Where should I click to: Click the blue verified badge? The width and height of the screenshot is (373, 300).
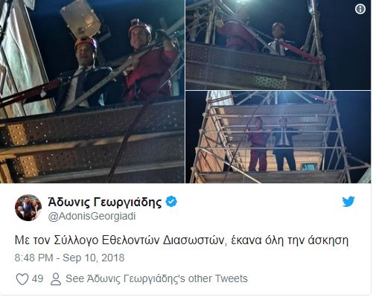pyautogui.click(x=171, y=201)
